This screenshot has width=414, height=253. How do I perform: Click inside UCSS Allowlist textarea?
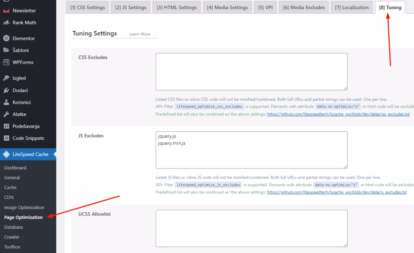point(251,228)
